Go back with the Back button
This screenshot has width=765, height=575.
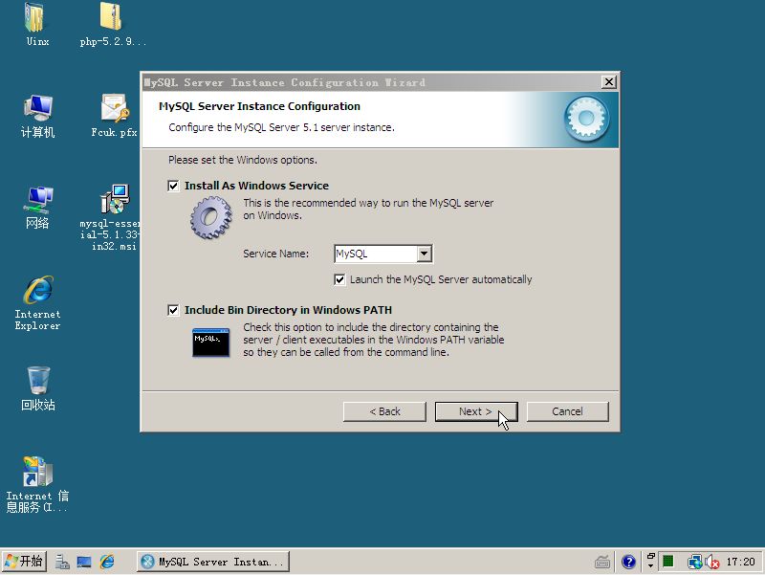[384, 411]
